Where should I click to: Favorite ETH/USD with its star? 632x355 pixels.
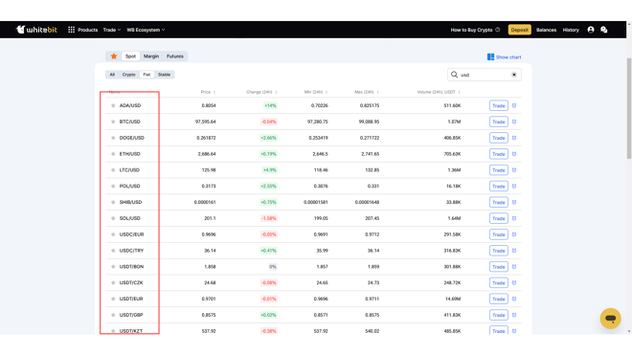pos(113,154)
